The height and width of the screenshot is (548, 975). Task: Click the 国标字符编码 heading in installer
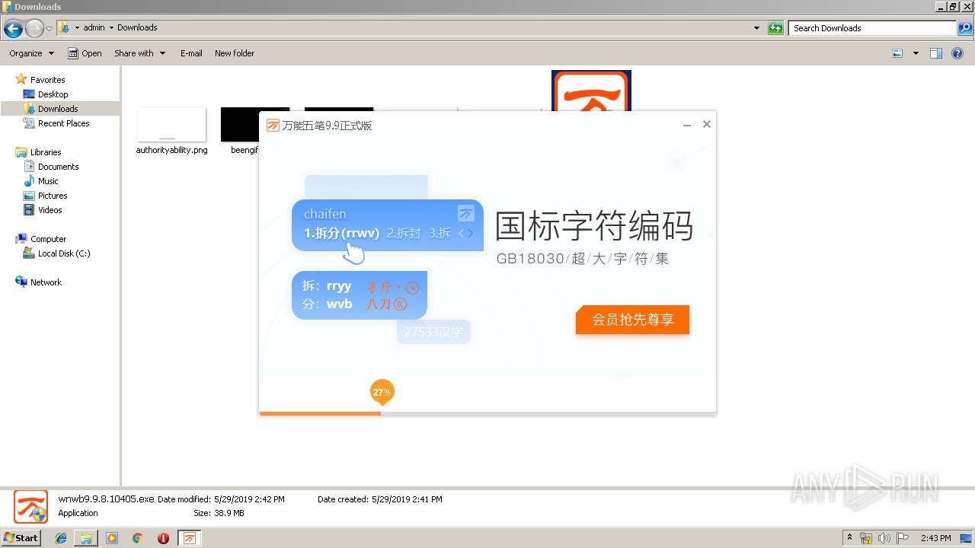(594, 227)
